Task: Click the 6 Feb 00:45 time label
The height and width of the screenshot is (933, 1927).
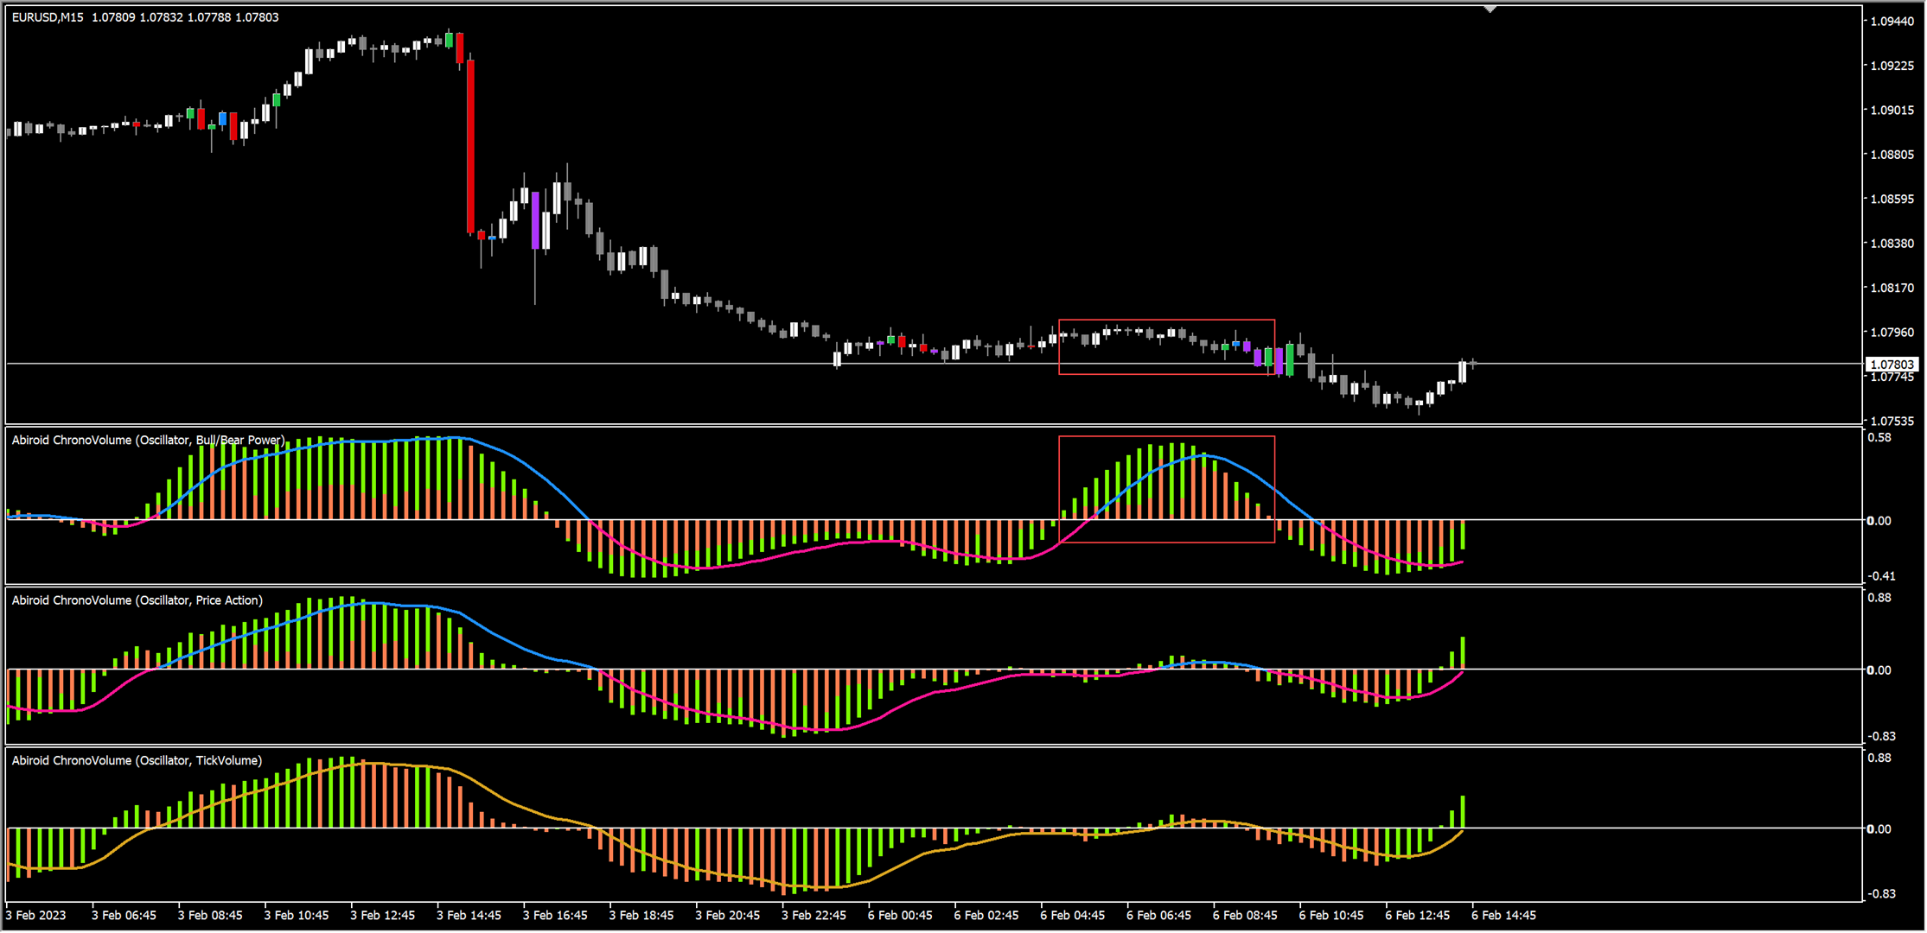Action: (900, 916)
